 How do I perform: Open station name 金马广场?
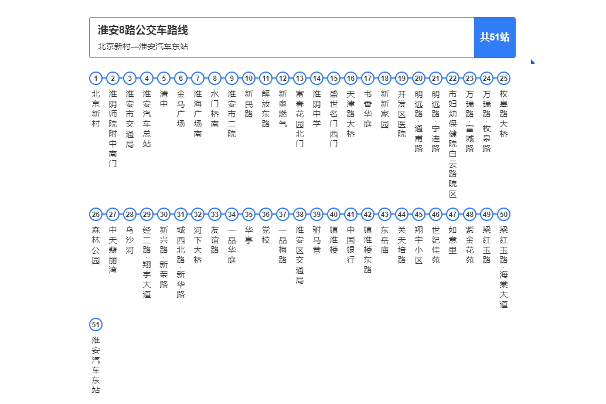[181, 109]
